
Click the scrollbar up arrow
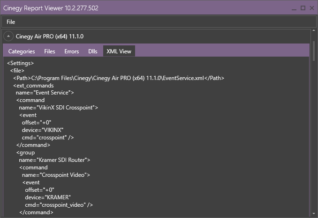[314, 30]
